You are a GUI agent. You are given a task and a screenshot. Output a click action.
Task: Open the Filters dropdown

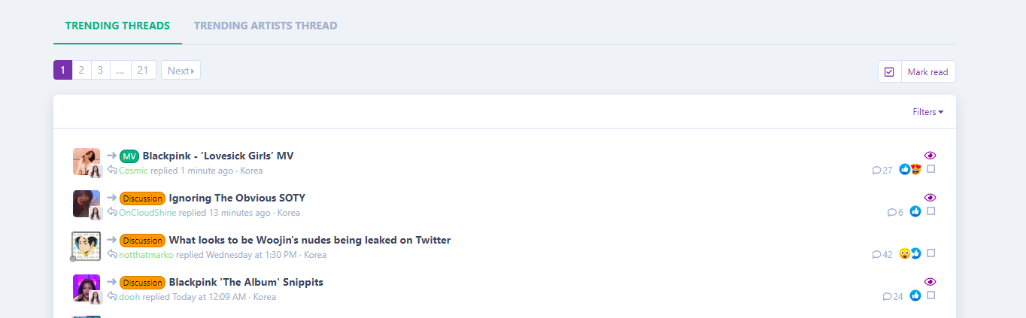927,112
